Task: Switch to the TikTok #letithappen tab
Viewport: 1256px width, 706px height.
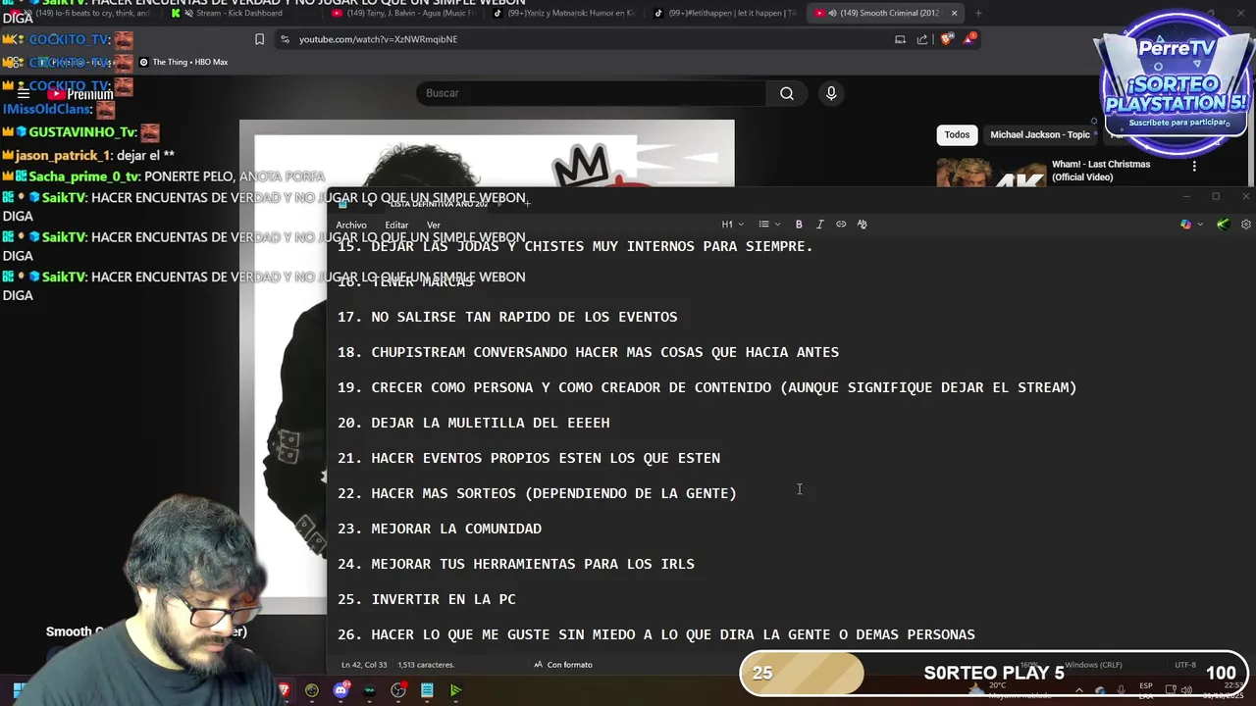Action: (x=725, y=13)
